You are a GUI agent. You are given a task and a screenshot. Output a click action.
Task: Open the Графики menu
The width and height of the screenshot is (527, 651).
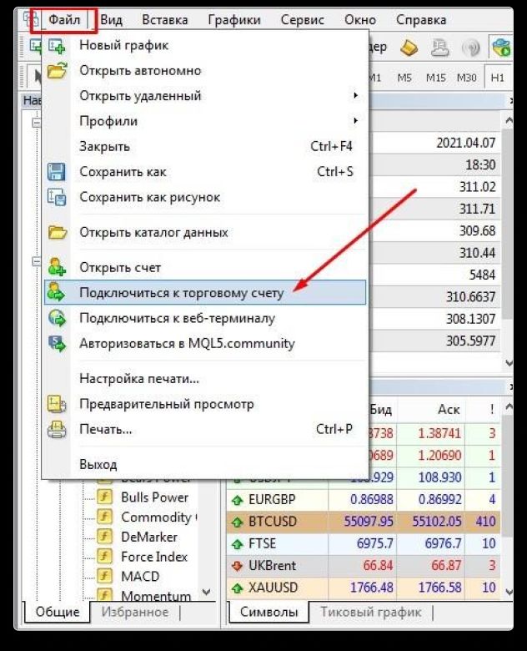(234, 20)
